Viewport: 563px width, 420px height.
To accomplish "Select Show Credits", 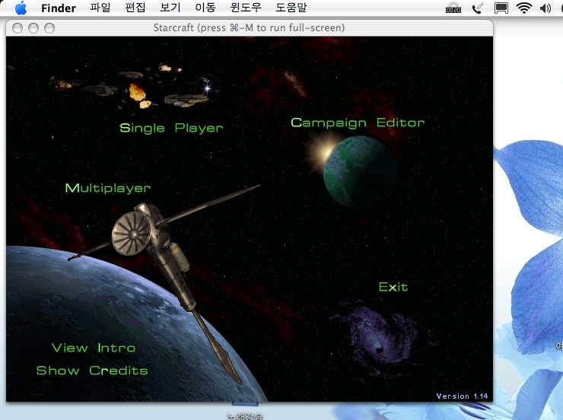I will pyautogui.click(x=92, y=371).
